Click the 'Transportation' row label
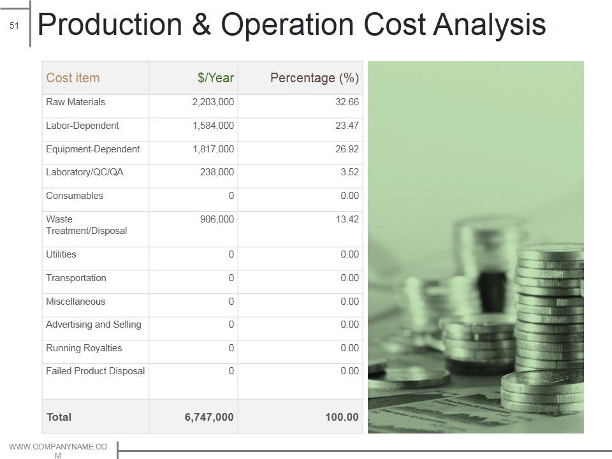The image size is (612, 459). [x=76, y=278]
